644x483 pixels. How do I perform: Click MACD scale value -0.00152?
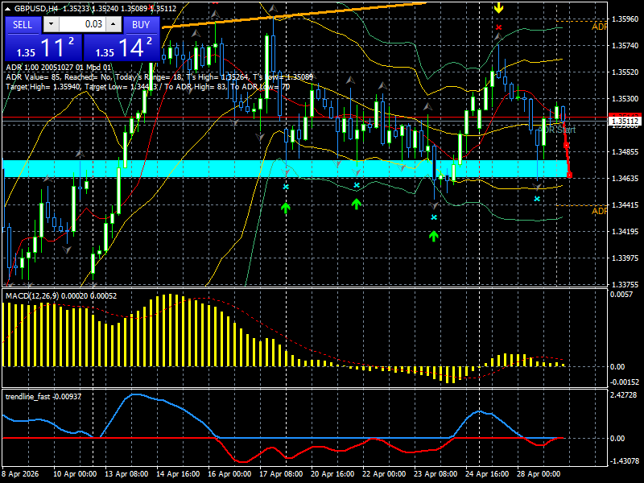click(625, 382)
